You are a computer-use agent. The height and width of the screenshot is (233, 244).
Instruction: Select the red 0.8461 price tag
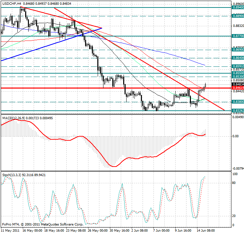coord(238,88)
